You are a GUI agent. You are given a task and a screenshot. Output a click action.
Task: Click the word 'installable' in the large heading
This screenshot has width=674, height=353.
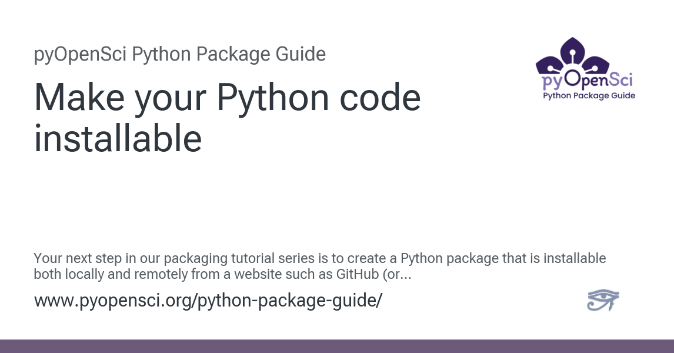pos(118,138)
